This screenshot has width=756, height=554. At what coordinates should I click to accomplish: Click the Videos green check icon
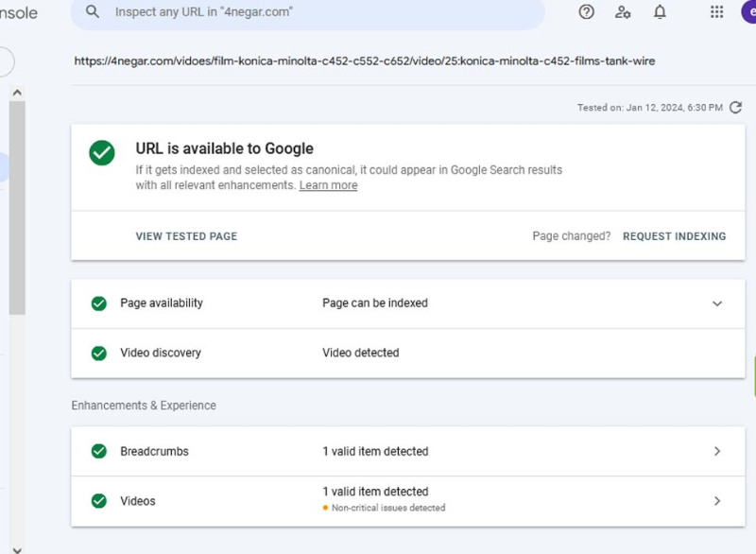[x=99, y=501]
